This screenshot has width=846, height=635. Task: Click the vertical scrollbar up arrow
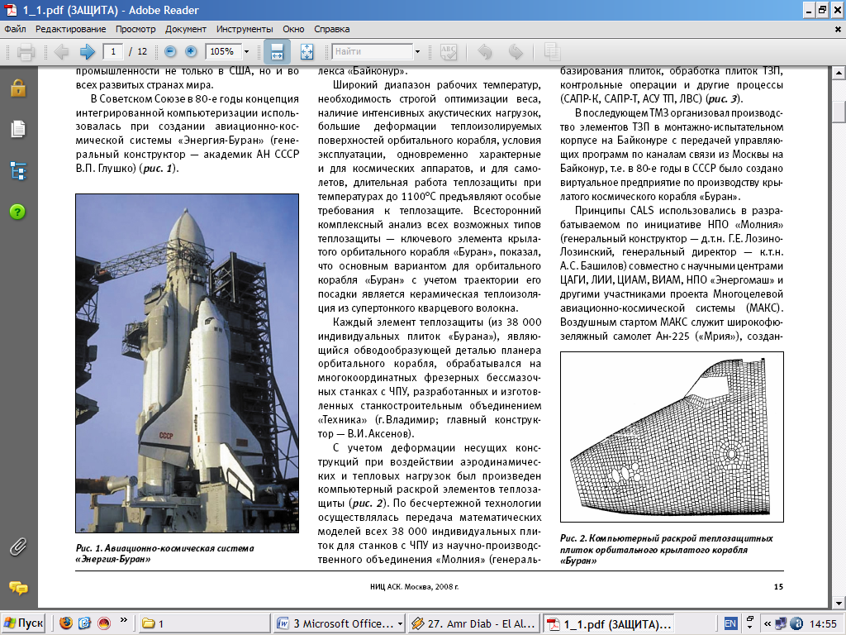pyautogui.click(x=839, y=73)
